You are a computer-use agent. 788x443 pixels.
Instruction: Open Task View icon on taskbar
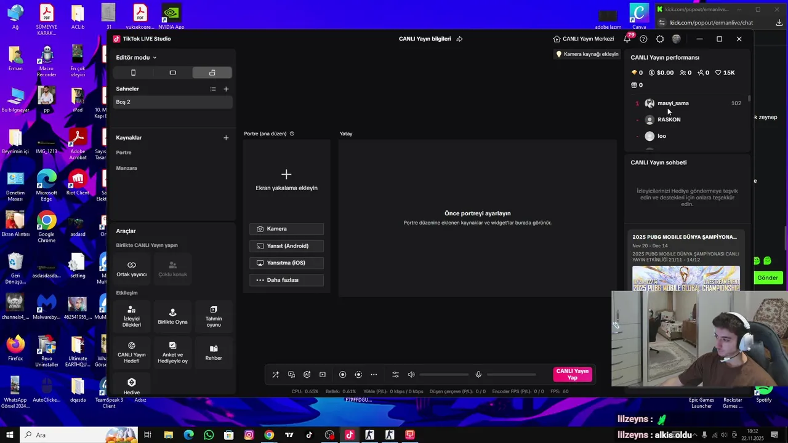pyautogui.click(x=148, y=435)
